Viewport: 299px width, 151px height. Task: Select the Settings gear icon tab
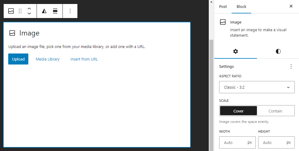235,51
